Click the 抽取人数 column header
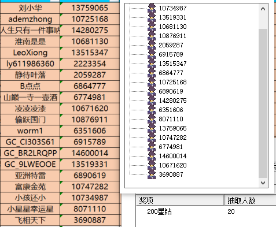Image resolution: width=276 pixels, height=227 pixels. tap(250, 200)
